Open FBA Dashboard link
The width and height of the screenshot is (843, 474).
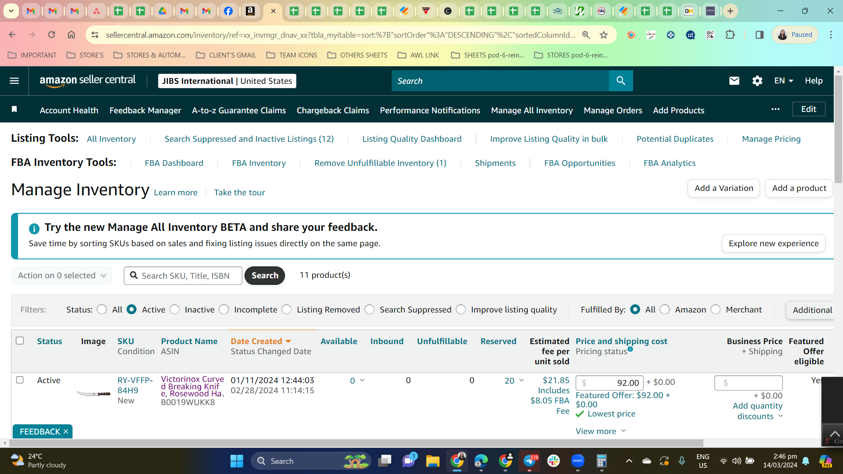(174, 163)
